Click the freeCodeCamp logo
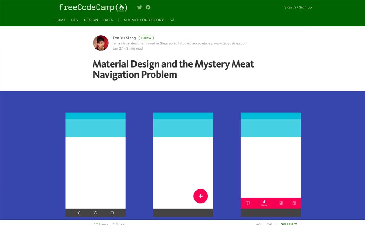 [x=93, y=7]
